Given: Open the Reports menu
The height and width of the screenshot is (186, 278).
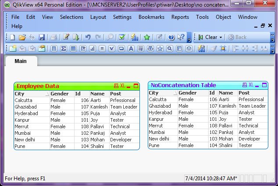Looking at the screenshot, I should [x=180, y=17].
